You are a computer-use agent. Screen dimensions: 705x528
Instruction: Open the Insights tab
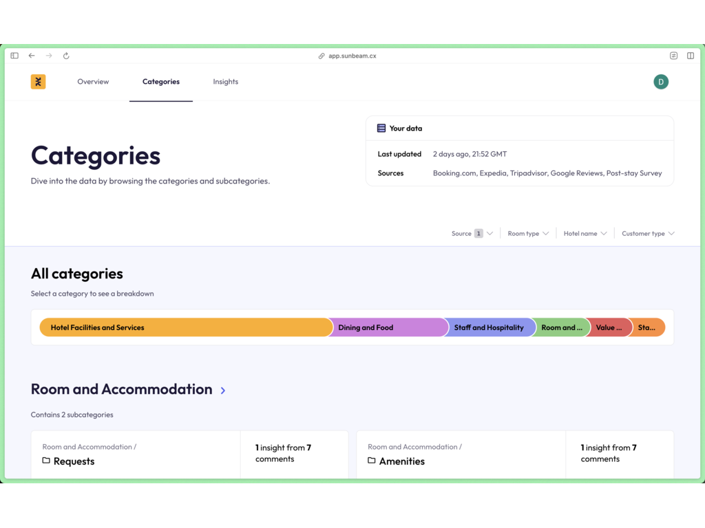[225, 82]
